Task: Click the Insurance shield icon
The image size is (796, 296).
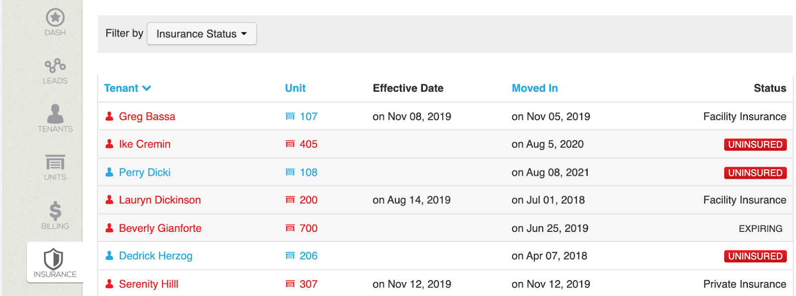Action: (x=54, y=259)
